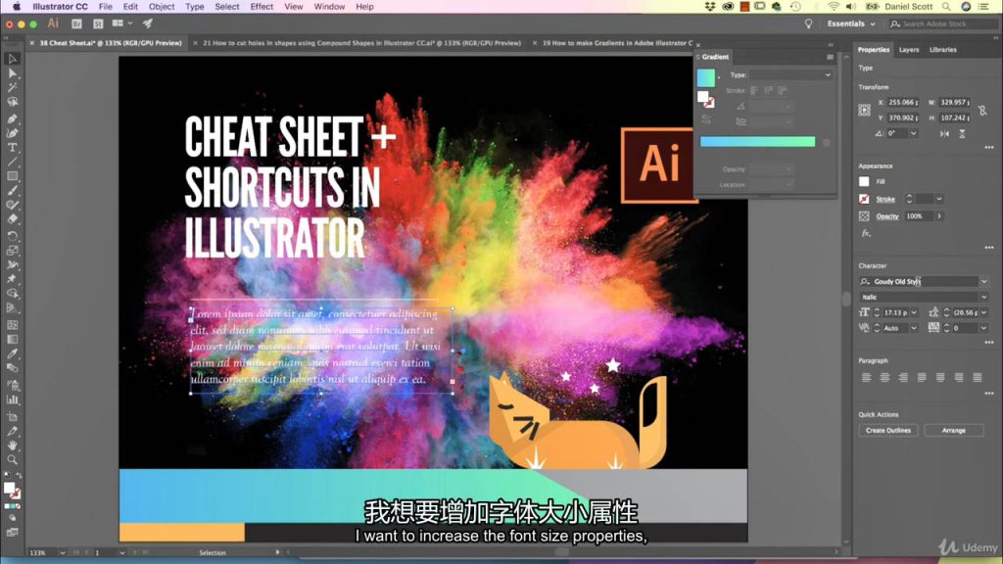
Task: Open the Effect menu
Action: 262,7
